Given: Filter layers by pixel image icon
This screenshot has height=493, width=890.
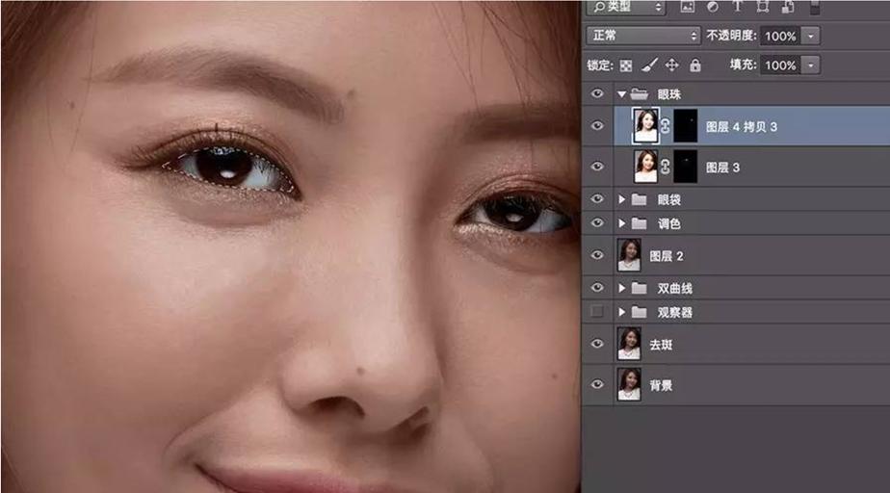Looking at the screenshot, I should pos(688,7).
